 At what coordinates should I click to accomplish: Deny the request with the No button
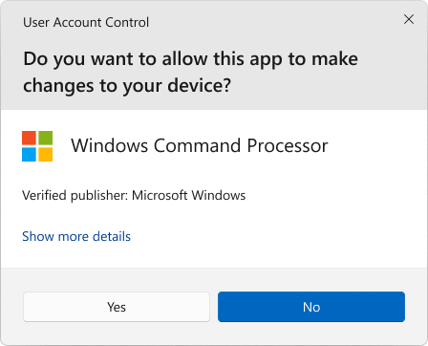tap(311, 307)
